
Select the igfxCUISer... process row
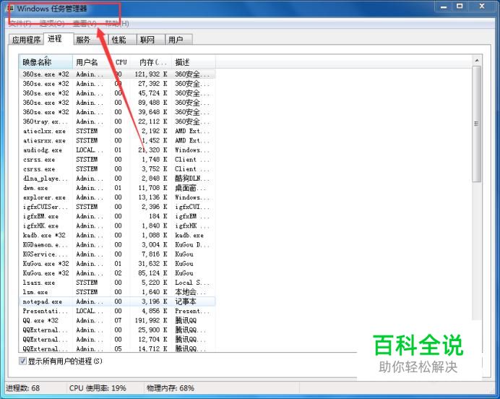point(117,207)
